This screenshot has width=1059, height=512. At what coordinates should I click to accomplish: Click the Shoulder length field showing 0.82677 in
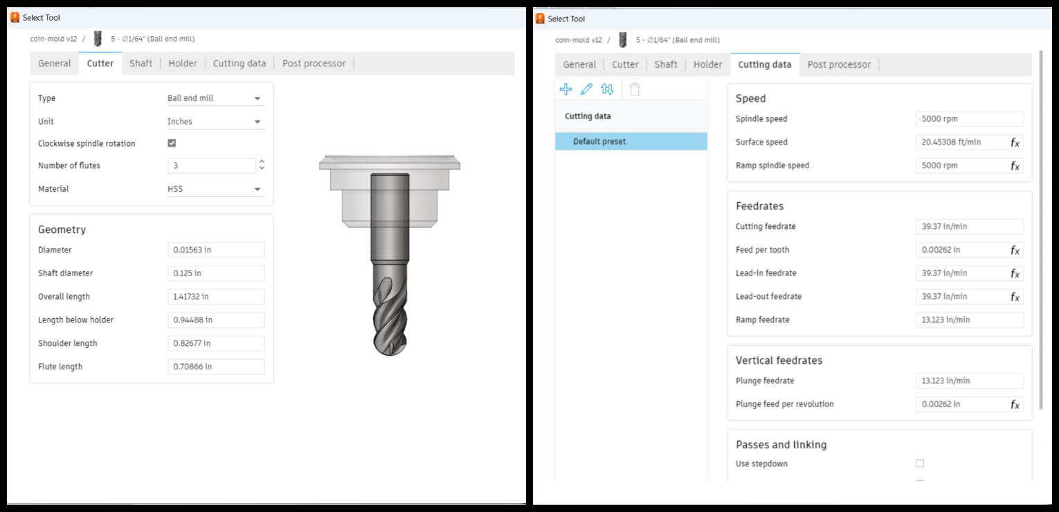pos(216,343)
